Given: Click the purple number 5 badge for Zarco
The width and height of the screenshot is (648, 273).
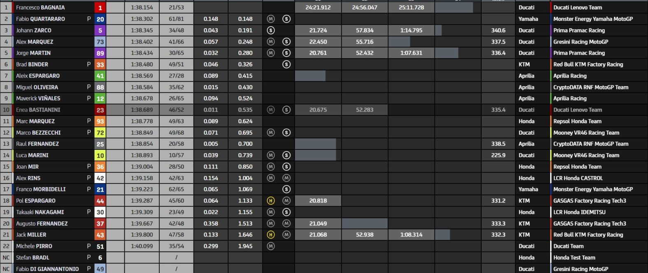Looking at the screenshot, I should point(100,30).
